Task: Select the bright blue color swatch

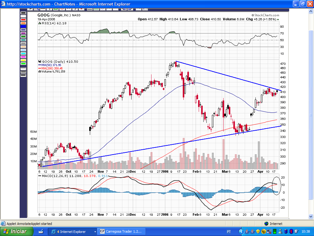Action: [23, 26]
